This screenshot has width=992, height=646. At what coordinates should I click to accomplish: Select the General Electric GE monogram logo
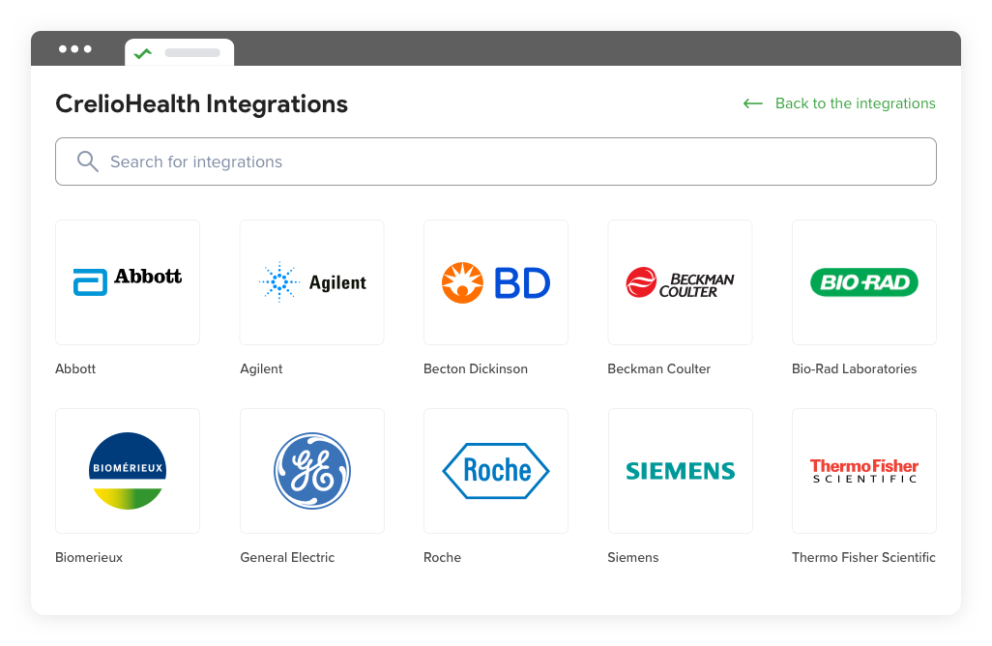[311, 471]
